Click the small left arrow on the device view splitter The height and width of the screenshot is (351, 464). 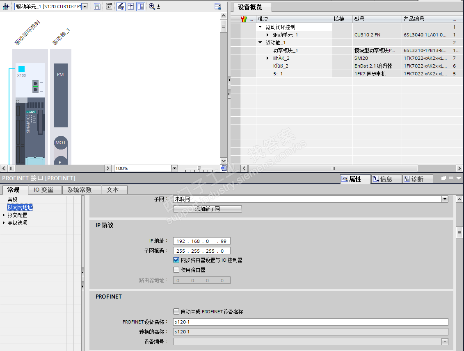[x=229, y=80]
